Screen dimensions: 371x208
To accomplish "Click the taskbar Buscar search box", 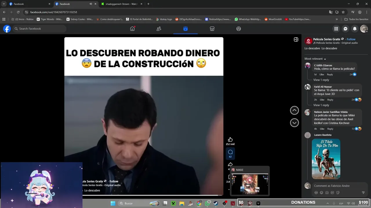I will click(139, 203).
